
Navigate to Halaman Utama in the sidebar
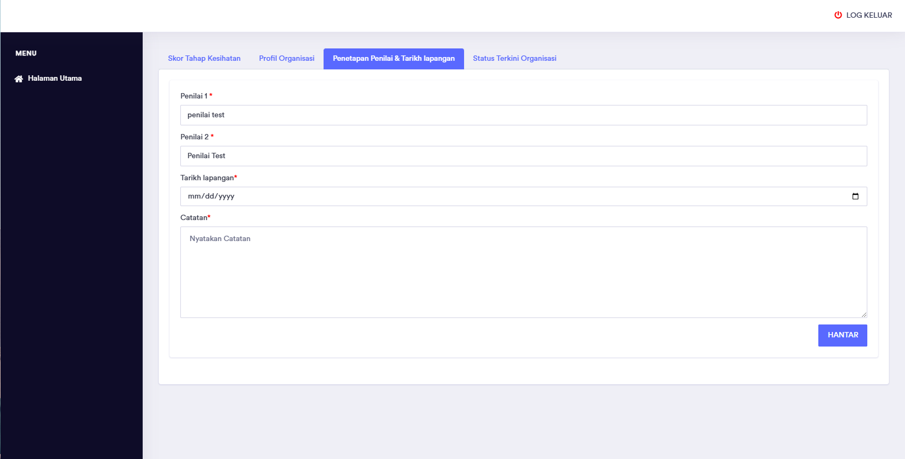tap(54, 79)
